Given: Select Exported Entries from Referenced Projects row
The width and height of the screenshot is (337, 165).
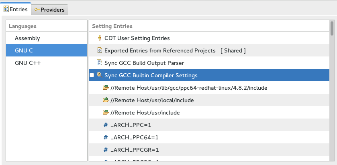Looking at the screenshot, I should click(x=209, y=50).
